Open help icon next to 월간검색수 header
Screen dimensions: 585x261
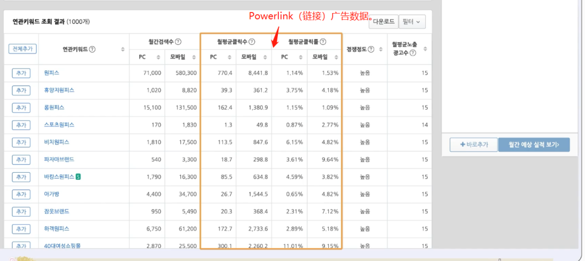pyautogui.click(x=178, y=41)
